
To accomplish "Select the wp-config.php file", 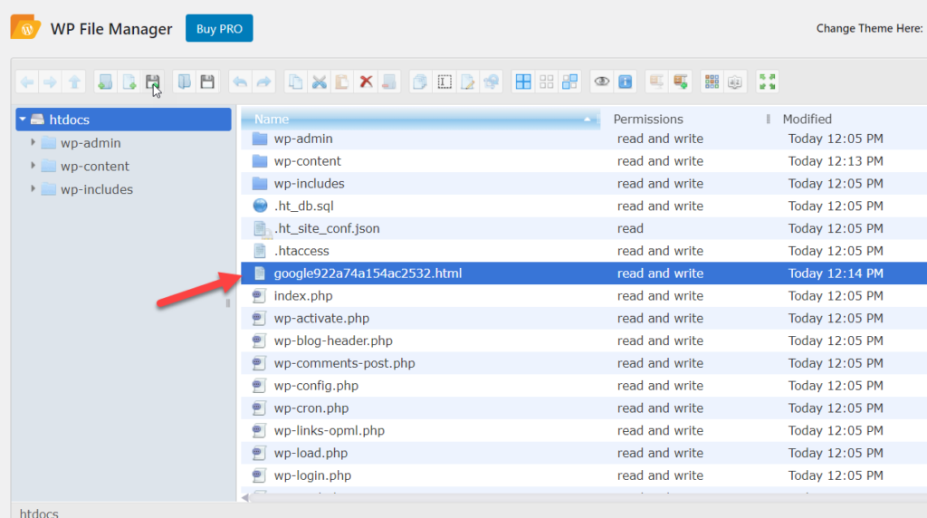I will 584,386.
